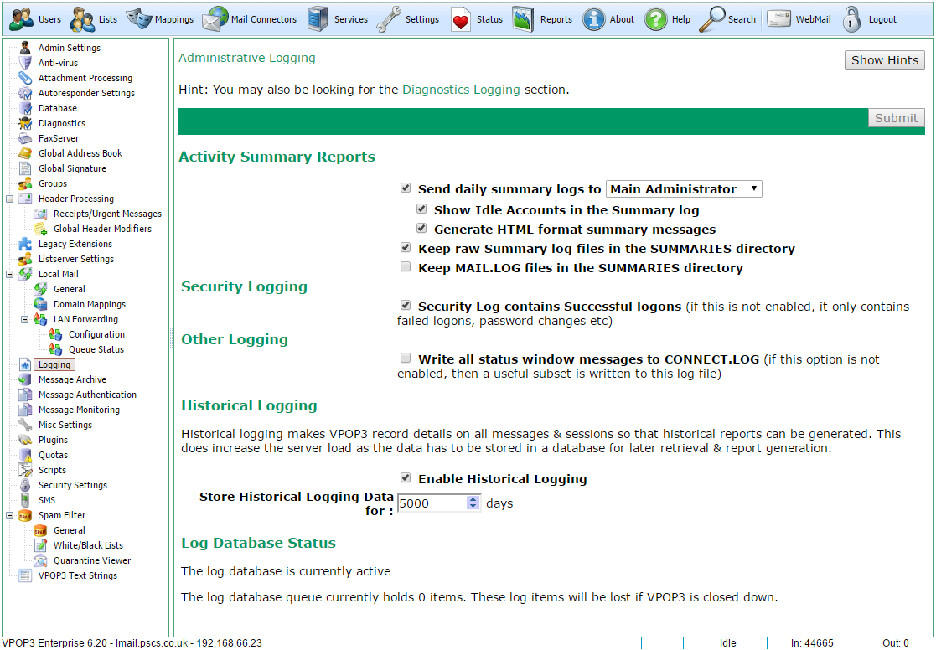Open Misc Settings in the sidebar
Viewport: 936px width, 650px height.
(65, 425)
